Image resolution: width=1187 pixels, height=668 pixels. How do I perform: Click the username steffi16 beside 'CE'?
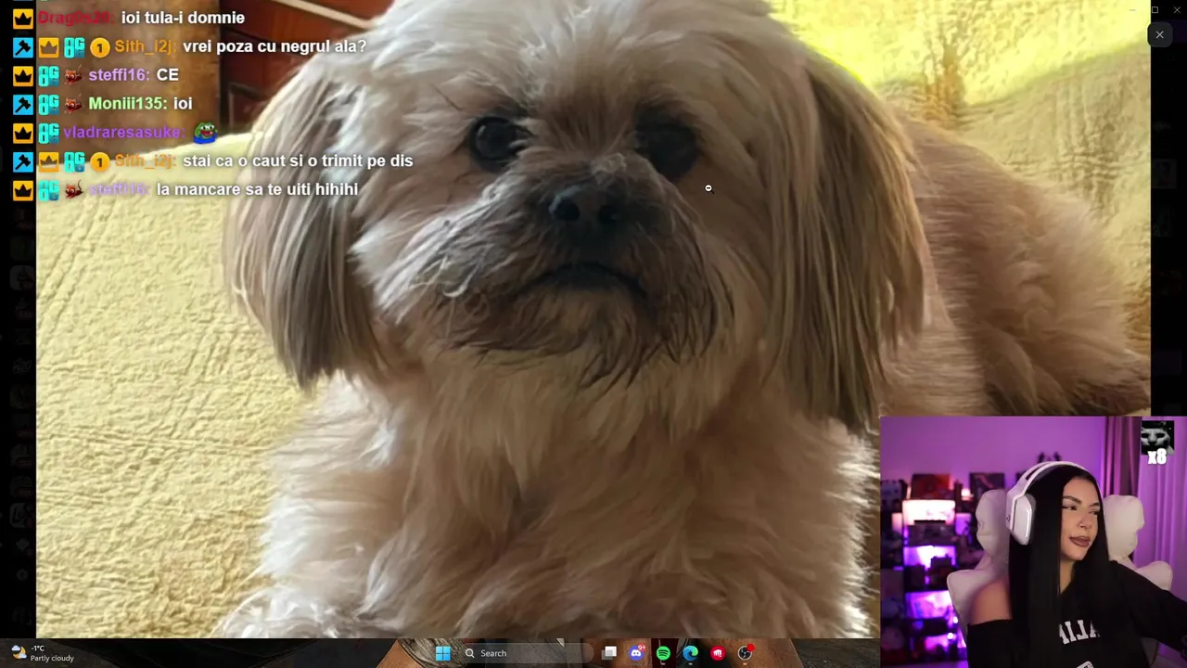click(x=120, y=75)
